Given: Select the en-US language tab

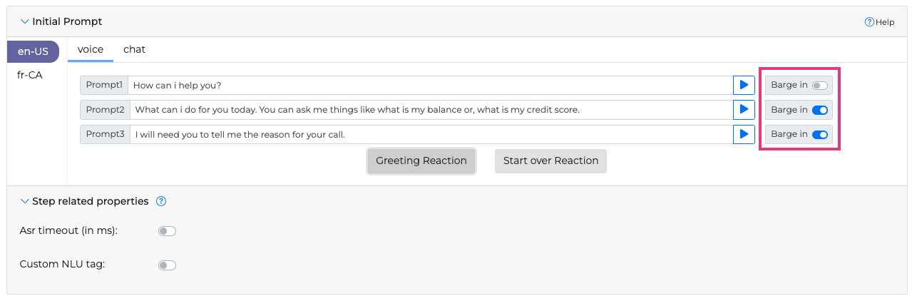Looking at the screenshot, I should coord(33,51).
